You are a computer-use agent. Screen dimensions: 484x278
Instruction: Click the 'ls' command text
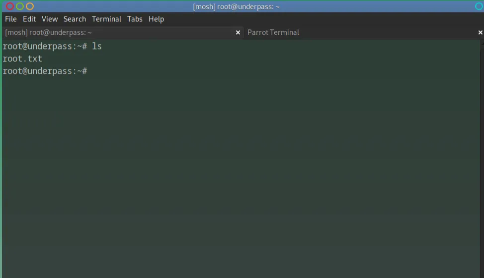[x=97, y=46]
